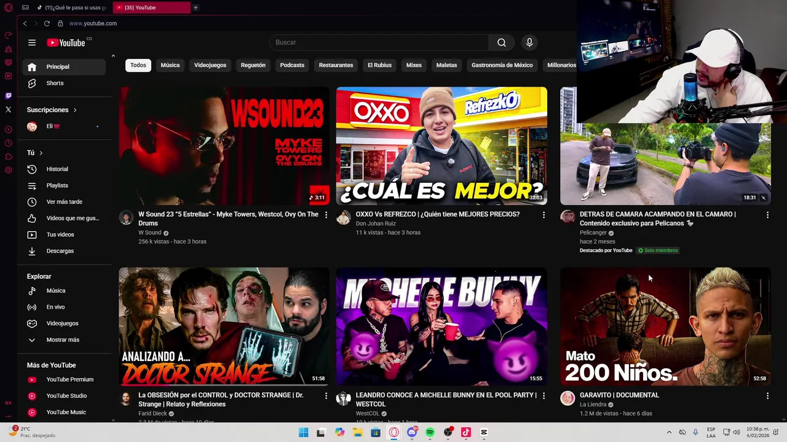This screenshot has height=442, width=787.
Task: Open the Opera GX menu logo
Action: click(8, 7)
